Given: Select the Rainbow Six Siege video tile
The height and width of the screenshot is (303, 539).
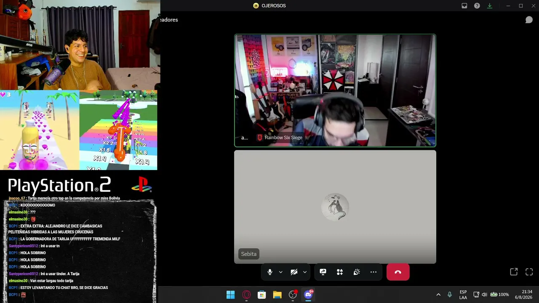Looking at the screenshot, I should (335, 90).
